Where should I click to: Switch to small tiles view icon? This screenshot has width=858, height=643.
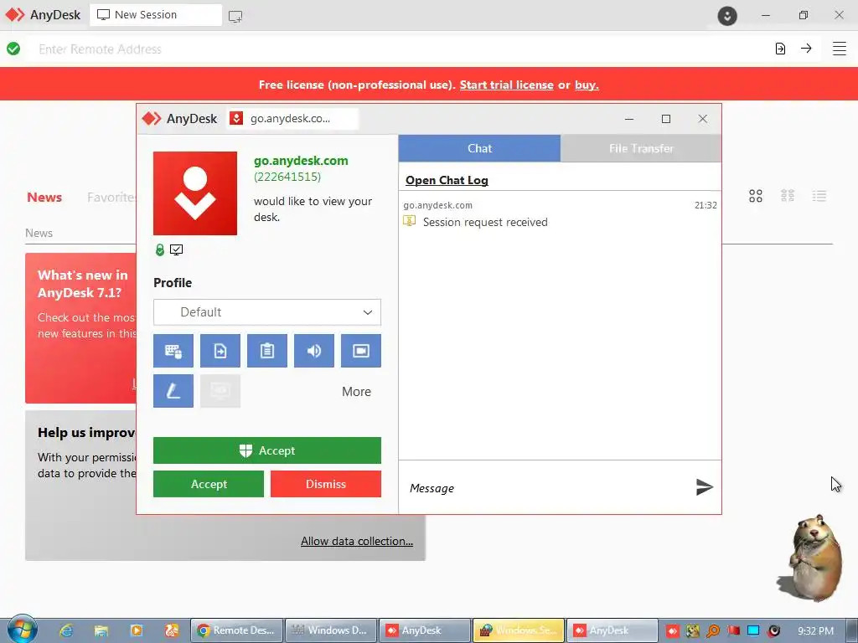(788, 196)
